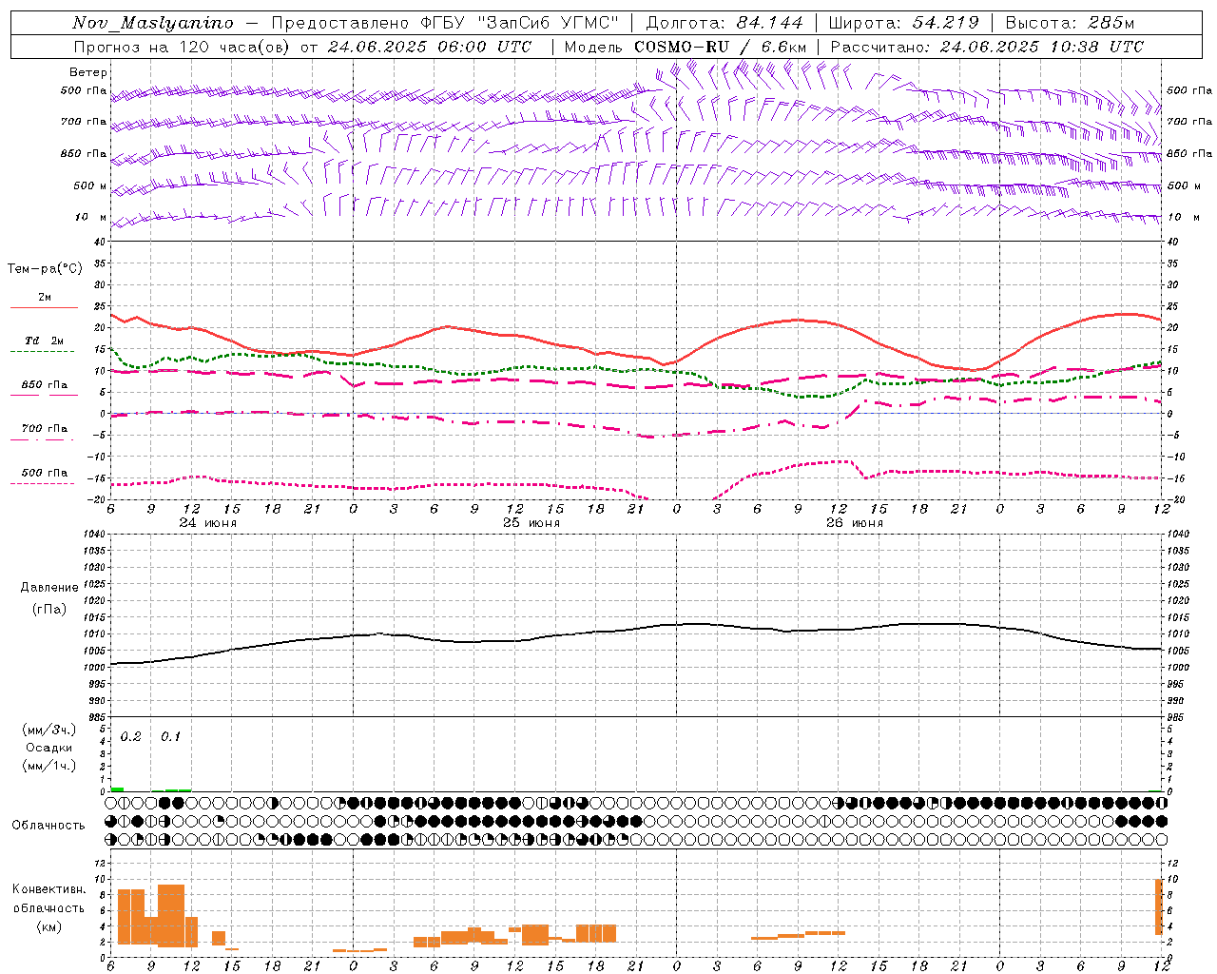Click the (мм/1ч.) precipitation unit label
Screen dimensions: 1217x974
(48, 765)
